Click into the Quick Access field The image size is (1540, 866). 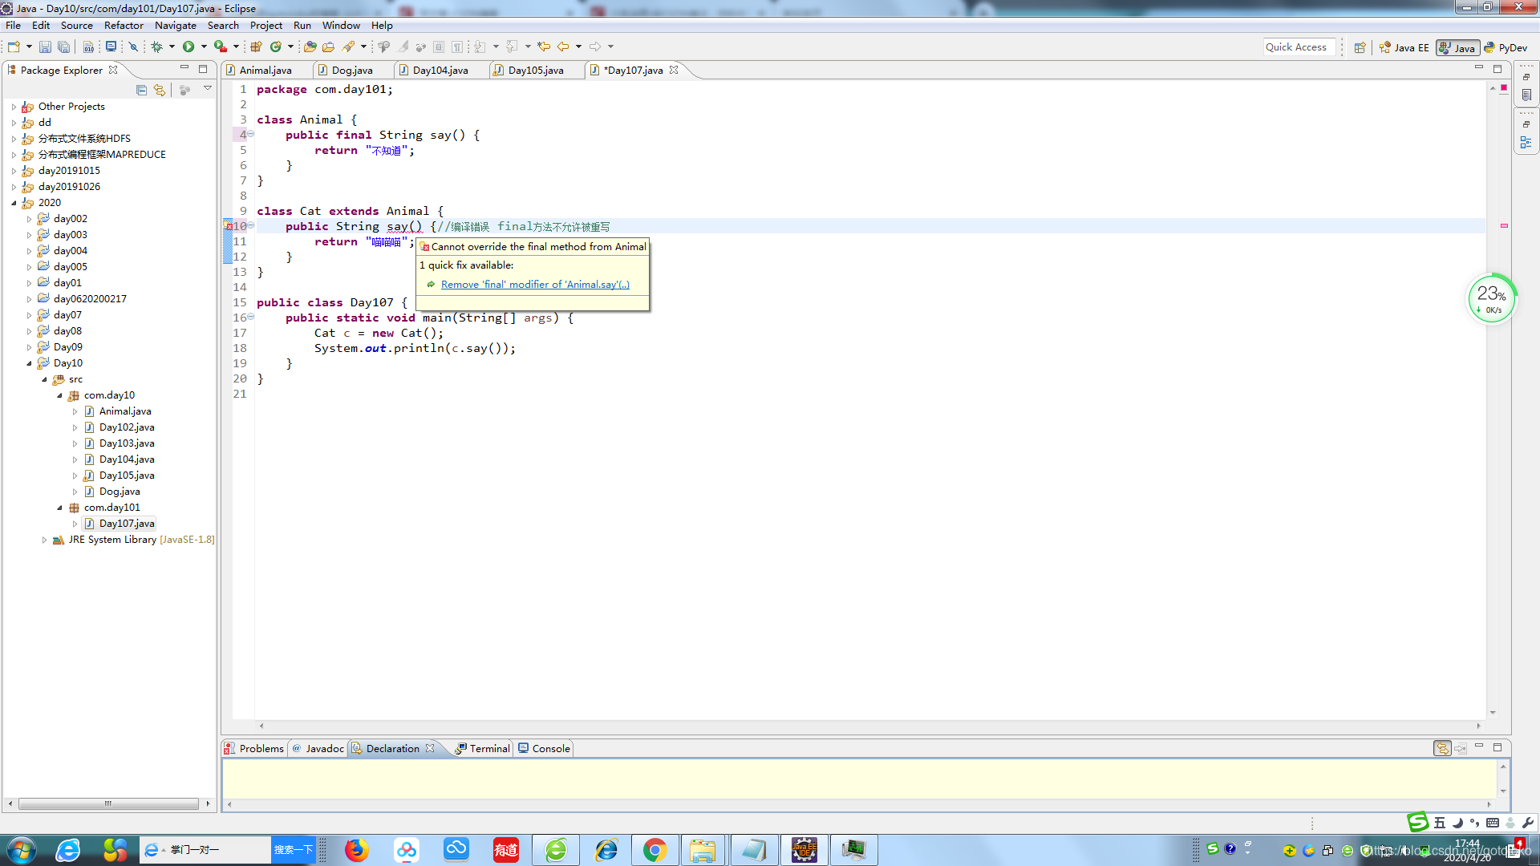coord(1299,47)
